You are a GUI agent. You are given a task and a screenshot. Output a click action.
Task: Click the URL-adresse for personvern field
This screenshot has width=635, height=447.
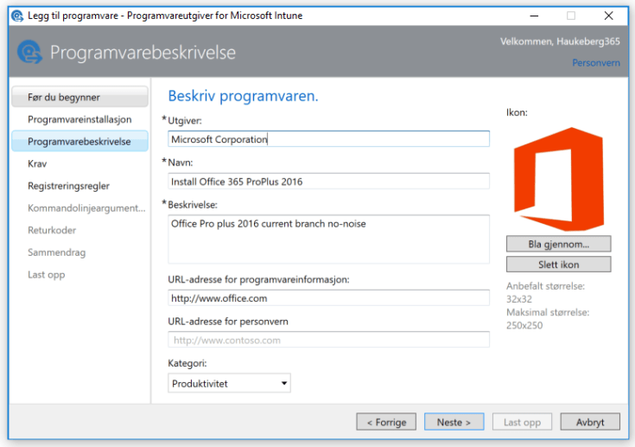click(x=328, y=340)
